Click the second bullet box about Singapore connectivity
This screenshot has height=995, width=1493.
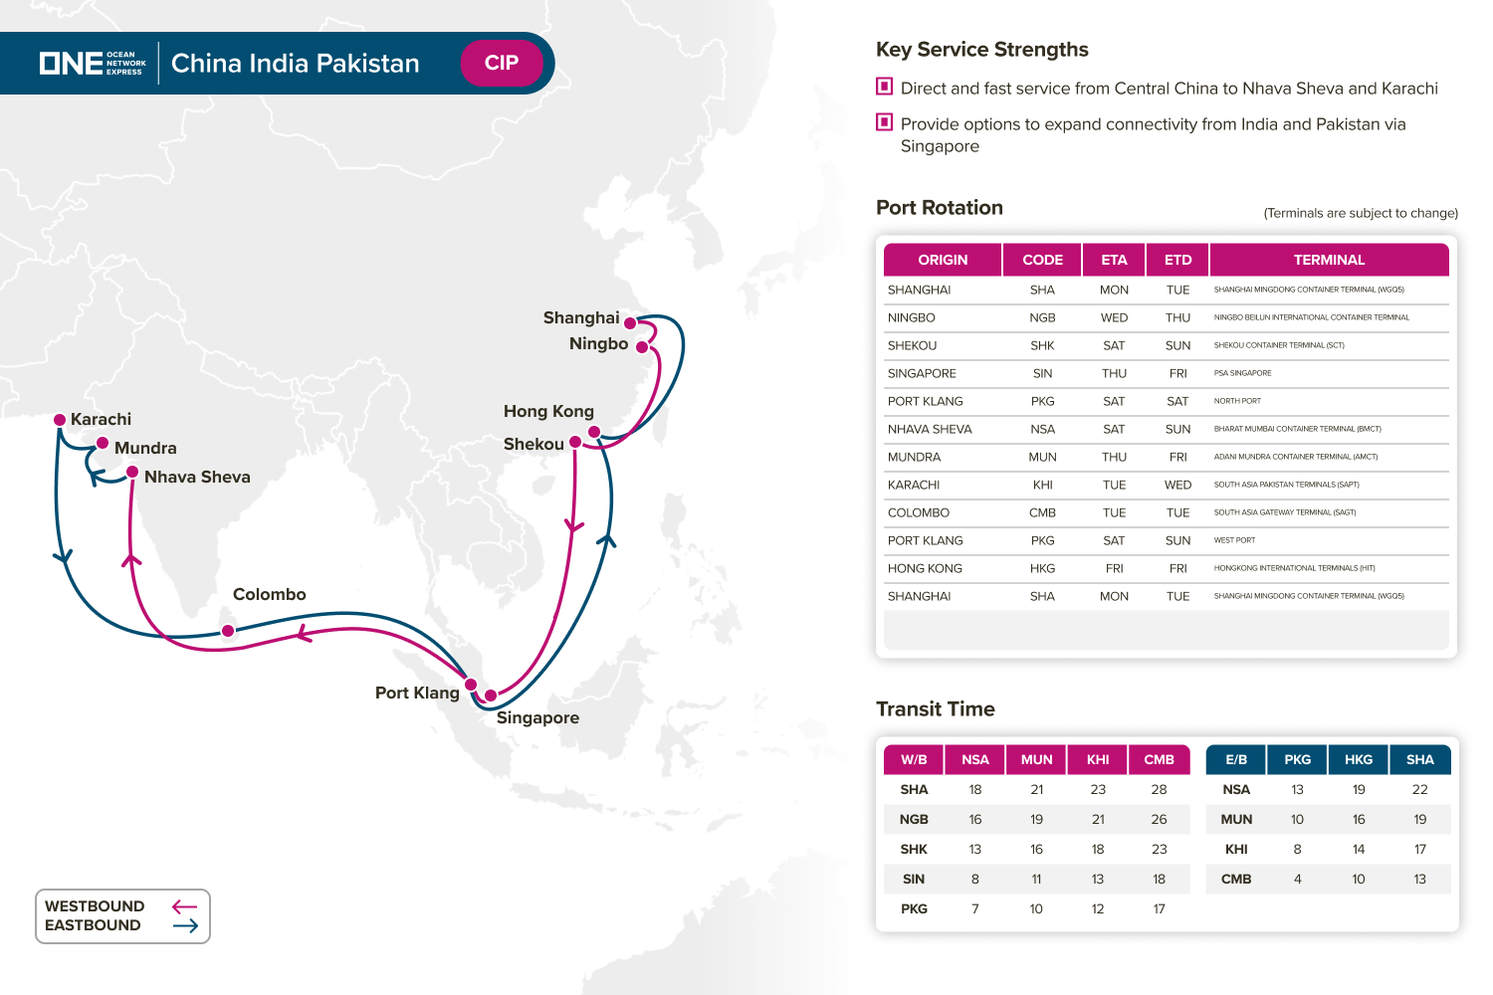point(884,122)
